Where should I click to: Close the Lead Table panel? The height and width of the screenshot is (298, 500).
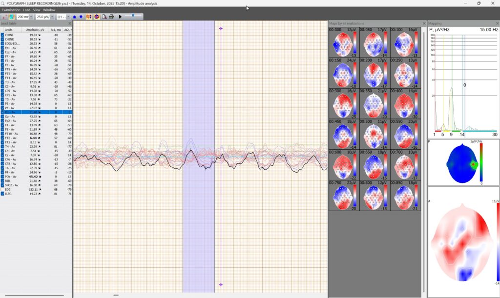[69, 23]
